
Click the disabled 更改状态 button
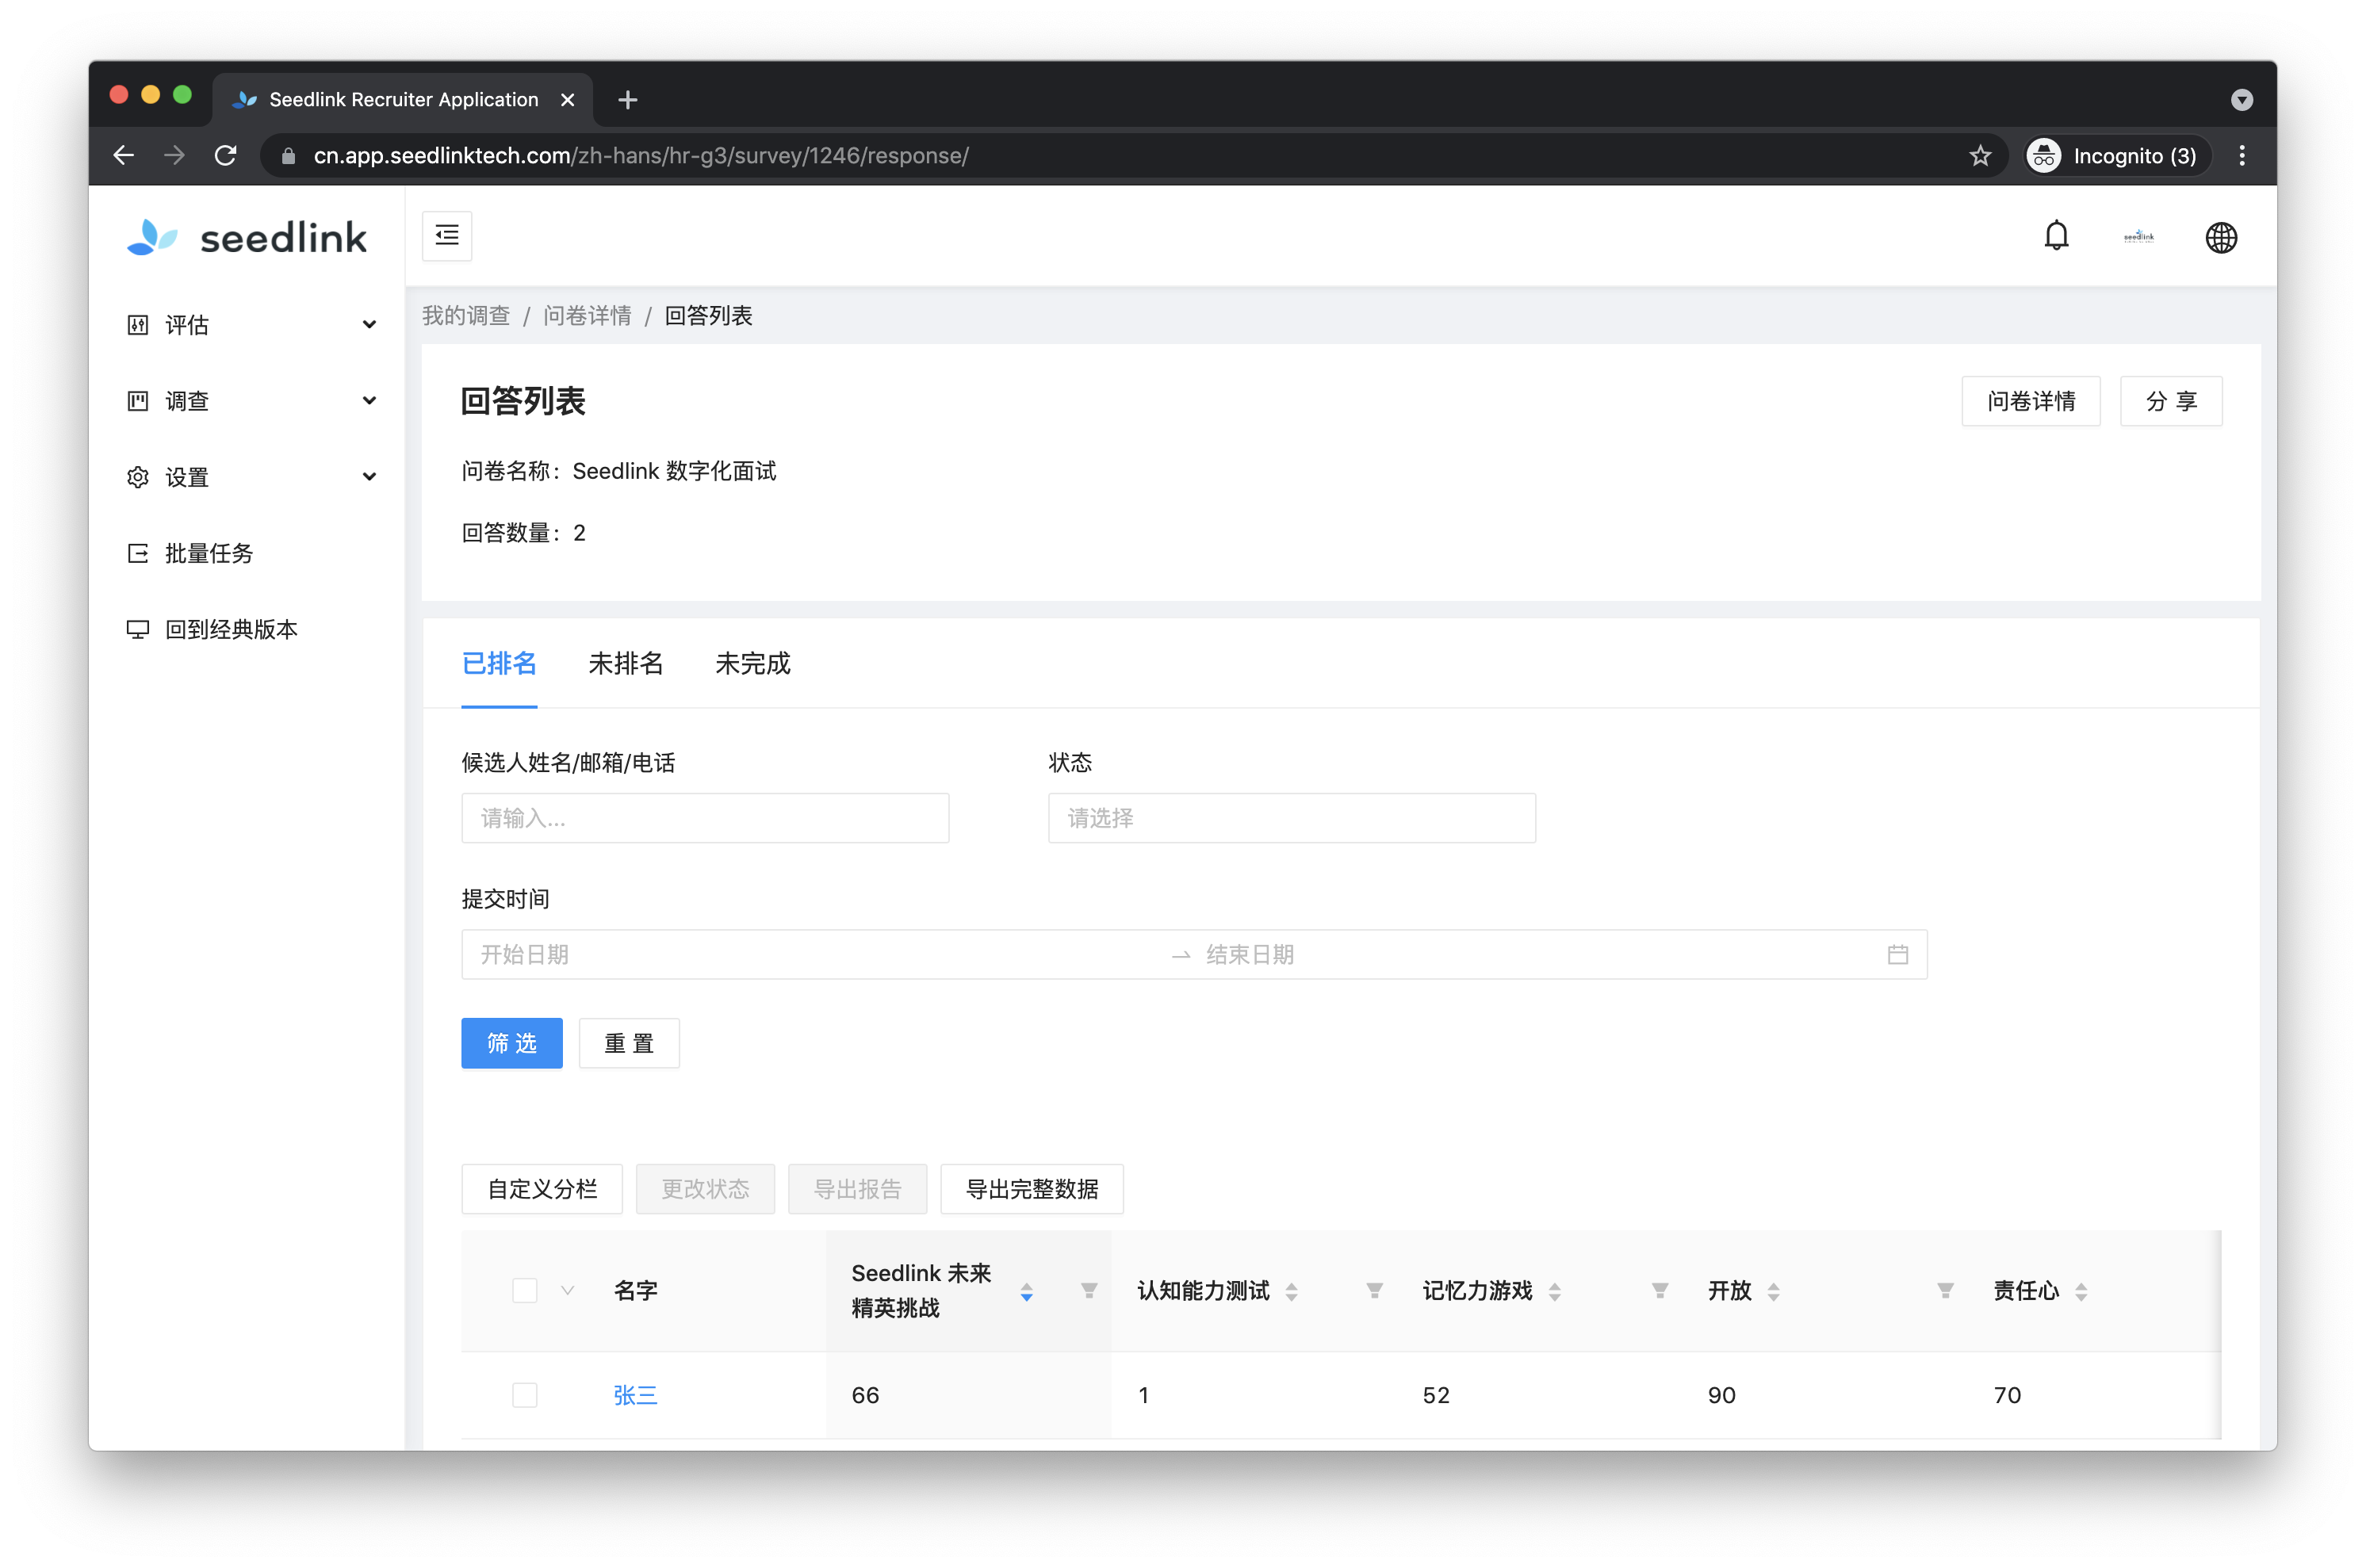(704, 1189)
